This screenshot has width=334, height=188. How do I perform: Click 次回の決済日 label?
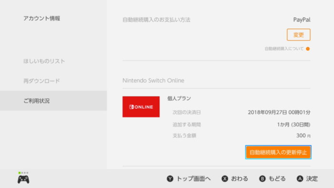(x=187, y=113)
